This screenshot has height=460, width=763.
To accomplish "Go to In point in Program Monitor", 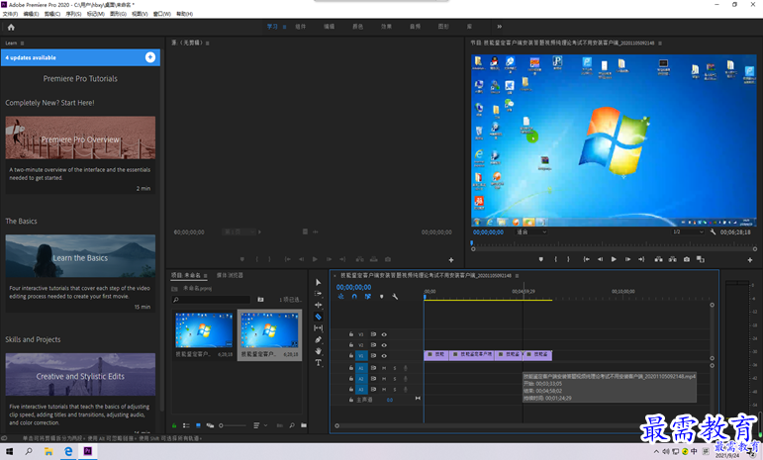I will [587, 259].
